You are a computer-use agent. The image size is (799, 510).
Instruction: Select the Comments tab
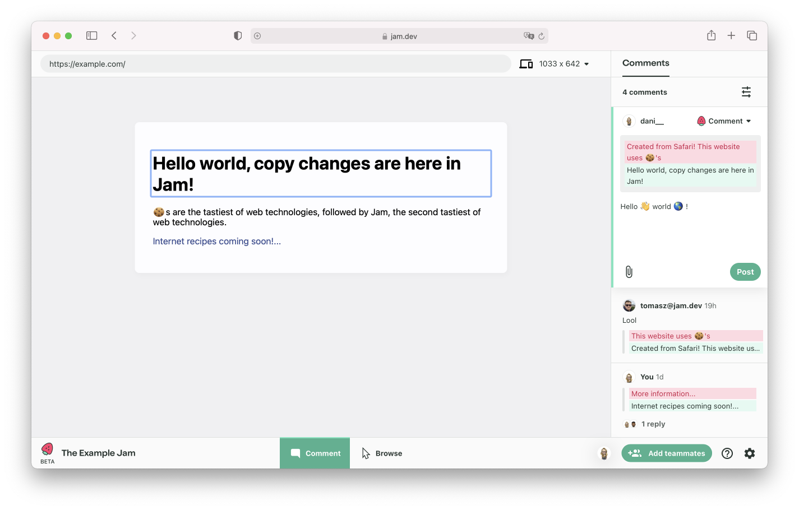(645, 63)
